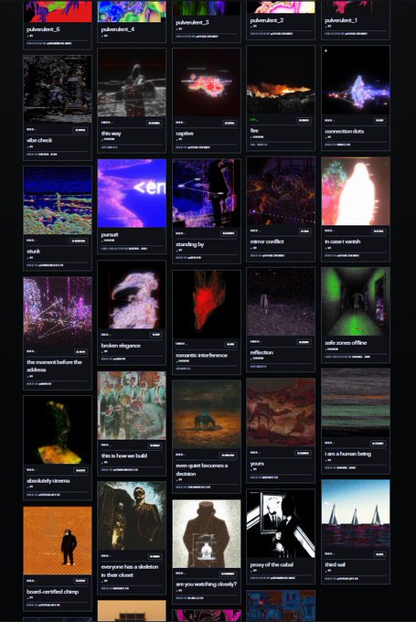This screenshot has width=416, height=622.
Task: View the pursuit artwork image
Action: (132, 193)
